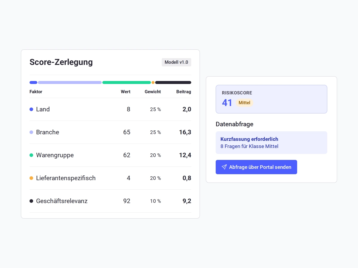This screenshot has width=358, height=268.
Task: Select the lavender Branche segment in score bar
Action: (x=70, y=82)
